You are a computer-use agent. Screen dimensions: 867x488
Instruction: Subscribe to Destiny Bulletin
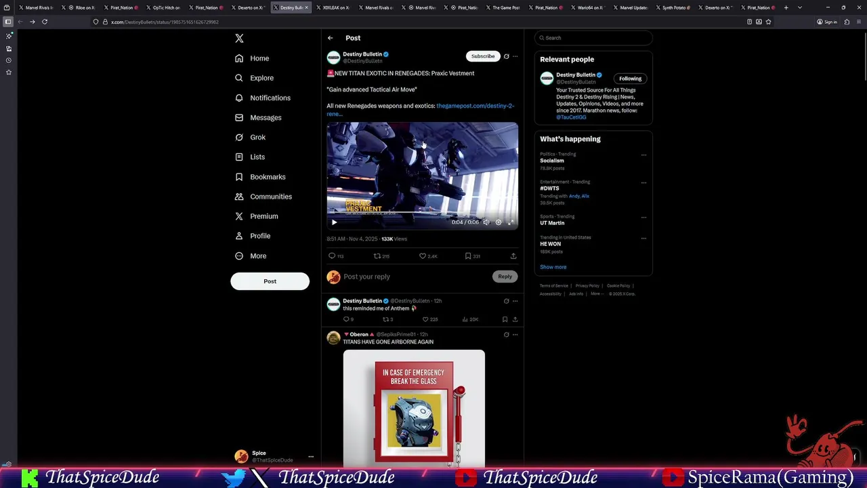483,56
